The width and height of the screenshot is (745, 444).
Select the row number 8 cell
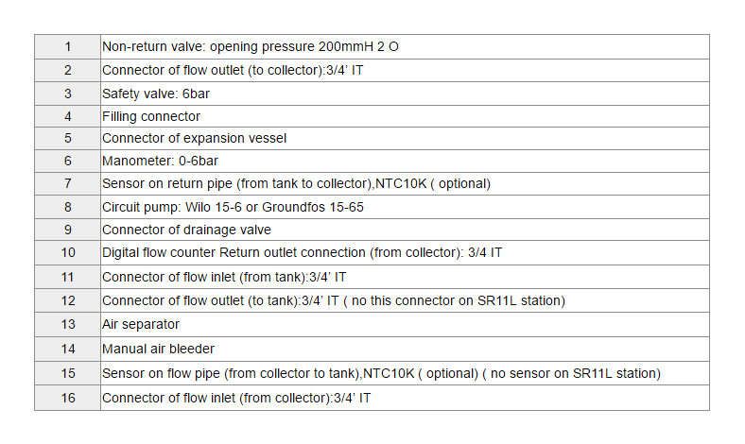coord(67,207)
